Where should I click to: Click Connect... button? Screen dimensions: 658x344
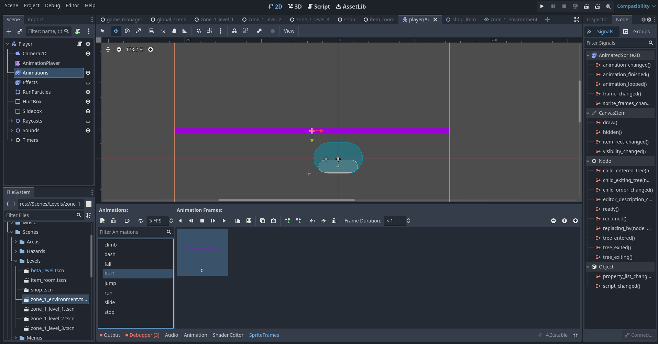[x=639, y=335]
